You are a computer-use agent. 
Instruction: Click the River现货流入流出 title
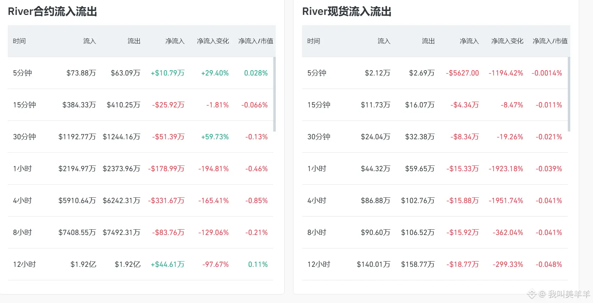347,11
